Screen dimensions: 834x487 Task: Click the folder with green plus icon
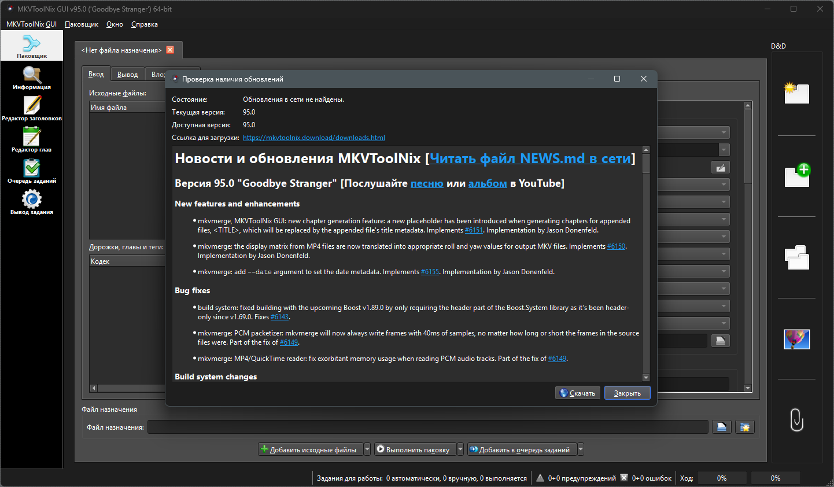(x=796, y=175)
